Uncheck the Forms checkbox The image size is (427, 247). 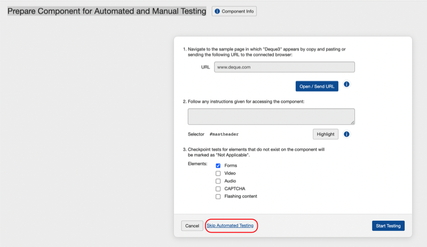[x=218, y=166]
